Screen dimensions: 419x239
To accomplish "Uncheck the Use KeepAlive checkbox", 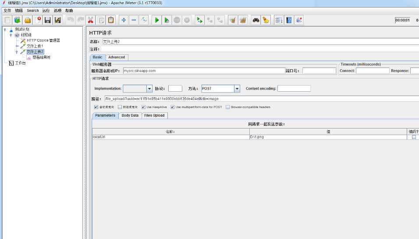I will 143,107.
